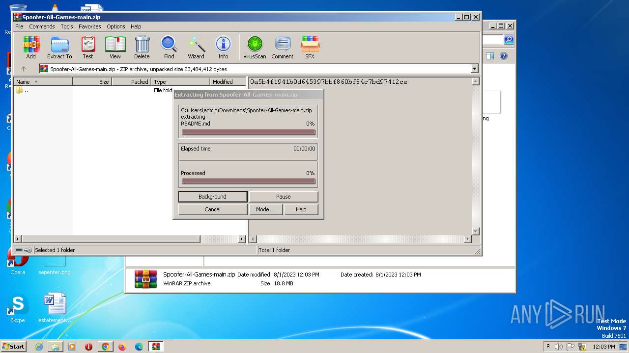Sort by the Packed column header
The height and width of the screenshot is (353, 629).
[x=132, y=82]
